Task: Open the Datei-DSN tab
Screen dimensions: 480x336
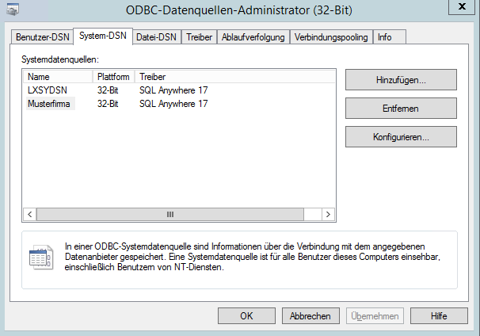Action: 158,37
